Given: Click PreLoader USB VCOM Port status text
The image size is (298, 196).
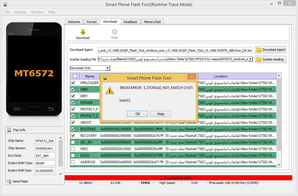Looking at the screenshot, I should point(234,183).
